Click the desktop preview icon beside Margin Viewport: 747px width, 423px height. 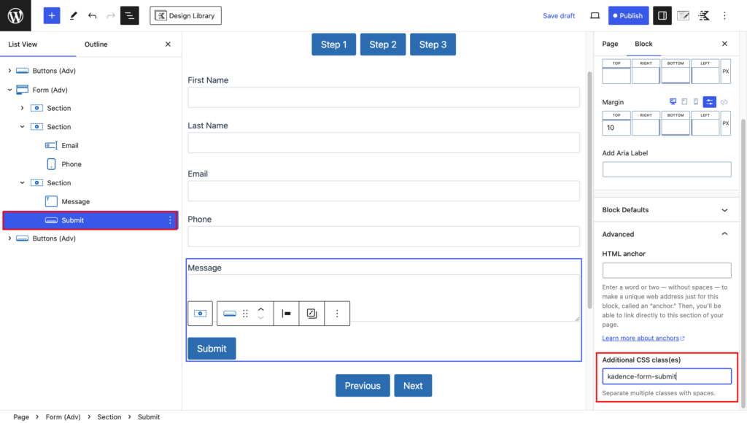coord(673,101)
